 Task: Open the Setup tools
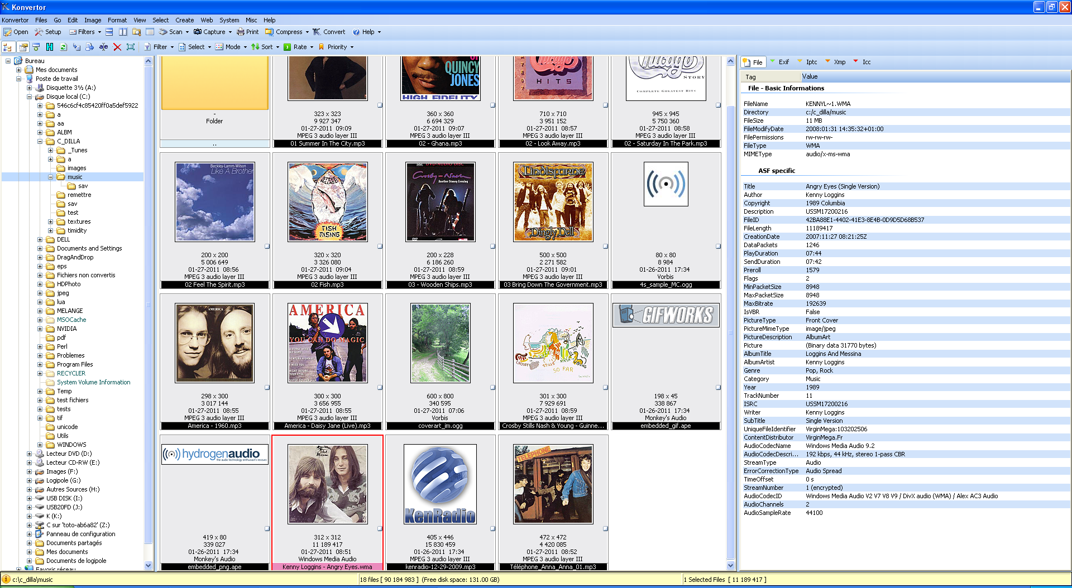pos(48,32)
